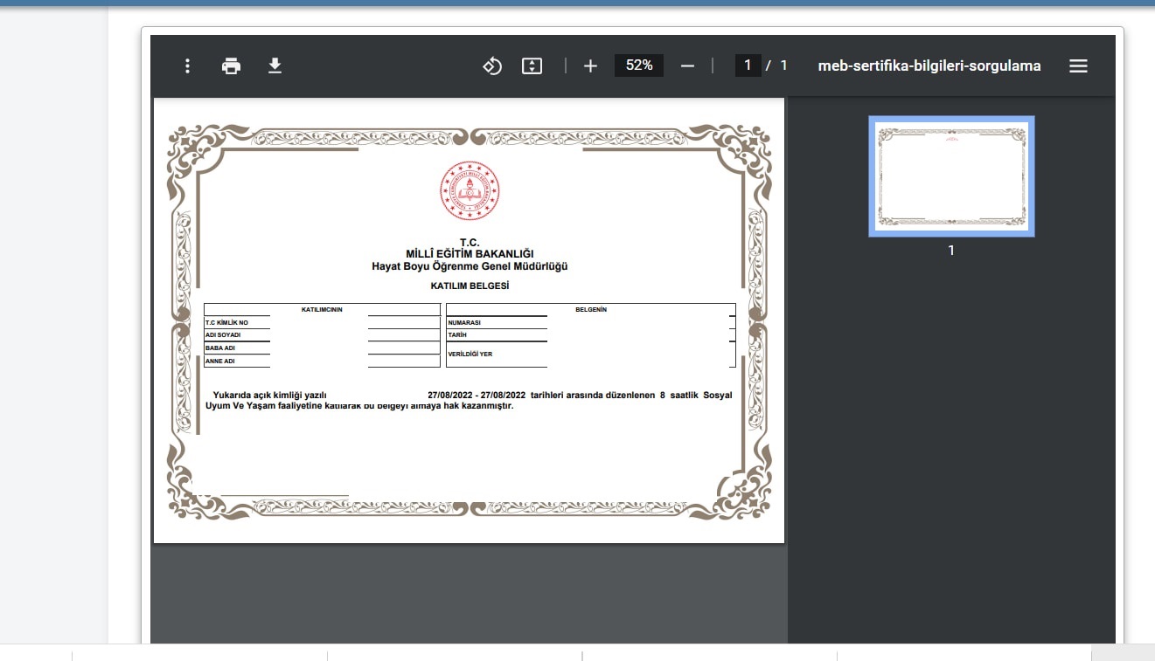Click the KATILIM BELGESİ title
This screenshot has width=1155, height=661.
click(470, 286)
